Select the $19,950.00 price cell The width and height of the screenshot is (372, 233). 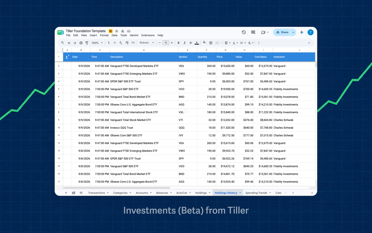tap(226, 89)
